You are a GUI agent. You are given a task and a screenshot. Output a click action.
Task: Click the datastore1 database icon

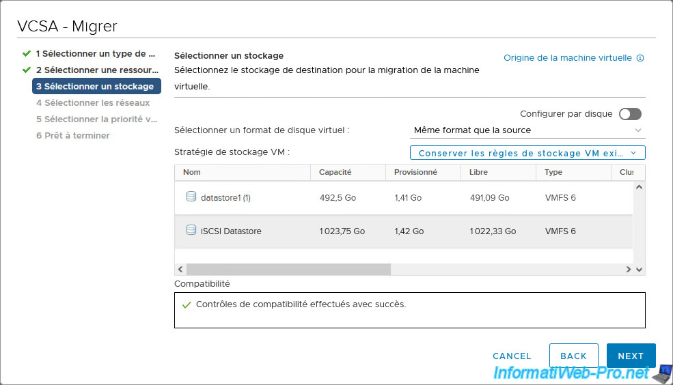[191, 197]
